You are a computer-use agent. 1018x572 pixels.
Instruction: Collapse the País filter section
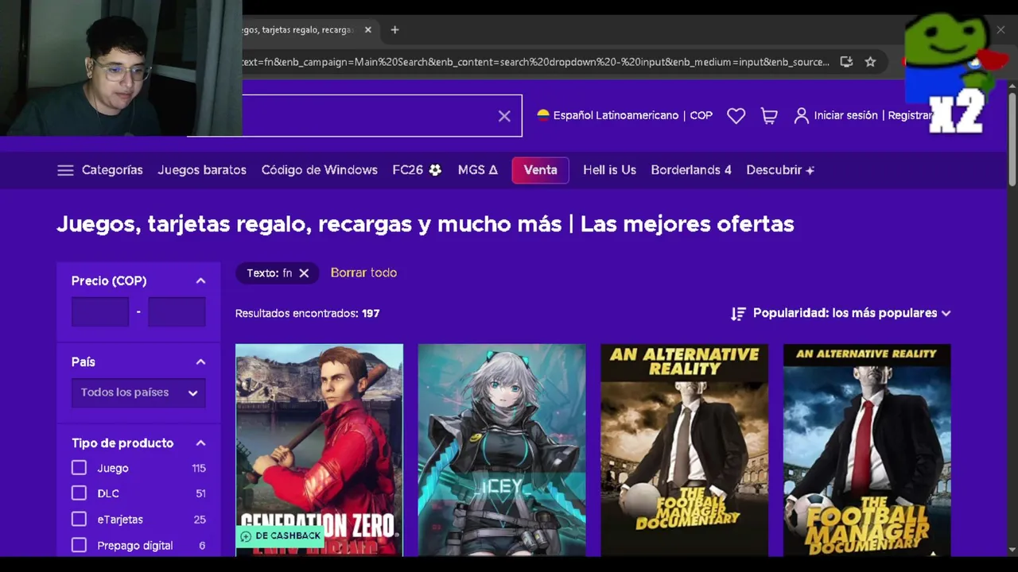(200, 361)
